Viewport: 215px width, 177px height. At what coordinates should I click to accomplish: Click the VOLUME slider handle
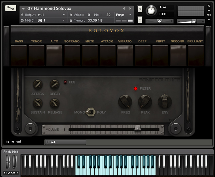(137, 128)
